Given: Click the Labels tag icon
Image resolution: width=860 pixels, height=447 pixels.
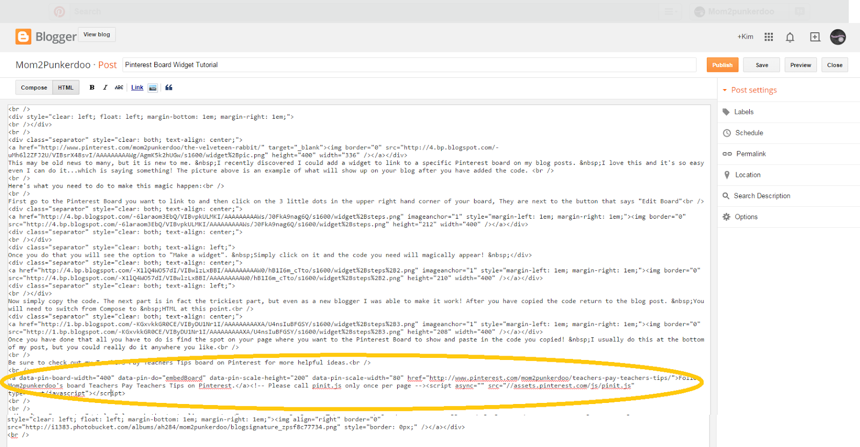Looking at the screenshot, I should point(726,112).
